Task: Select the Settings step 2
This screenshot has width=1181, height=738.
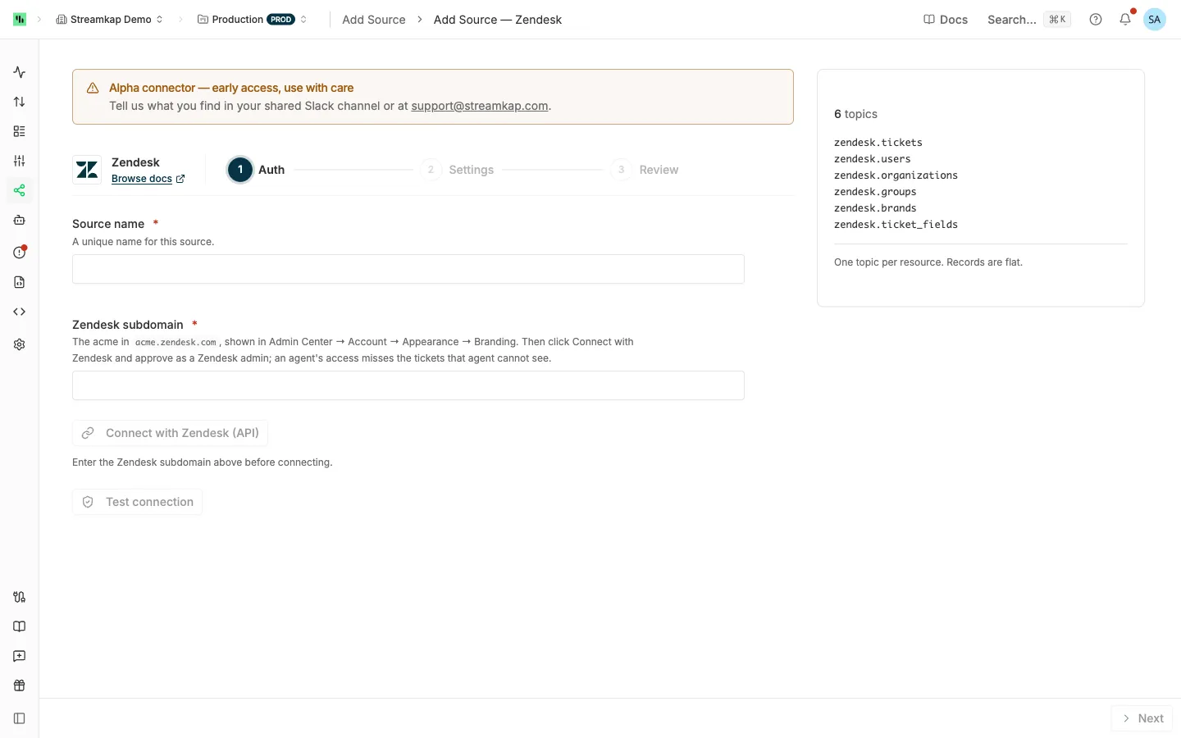Action: pyautogui.click(x=458, y=170)
